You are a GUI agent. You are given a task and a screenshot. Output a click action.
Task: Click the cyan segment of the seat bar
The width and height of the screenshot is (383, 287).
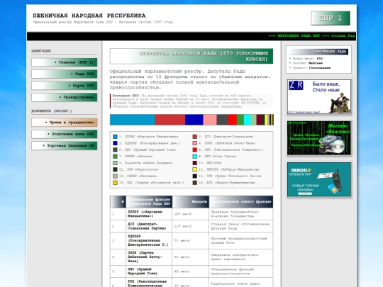pos(248,120)
